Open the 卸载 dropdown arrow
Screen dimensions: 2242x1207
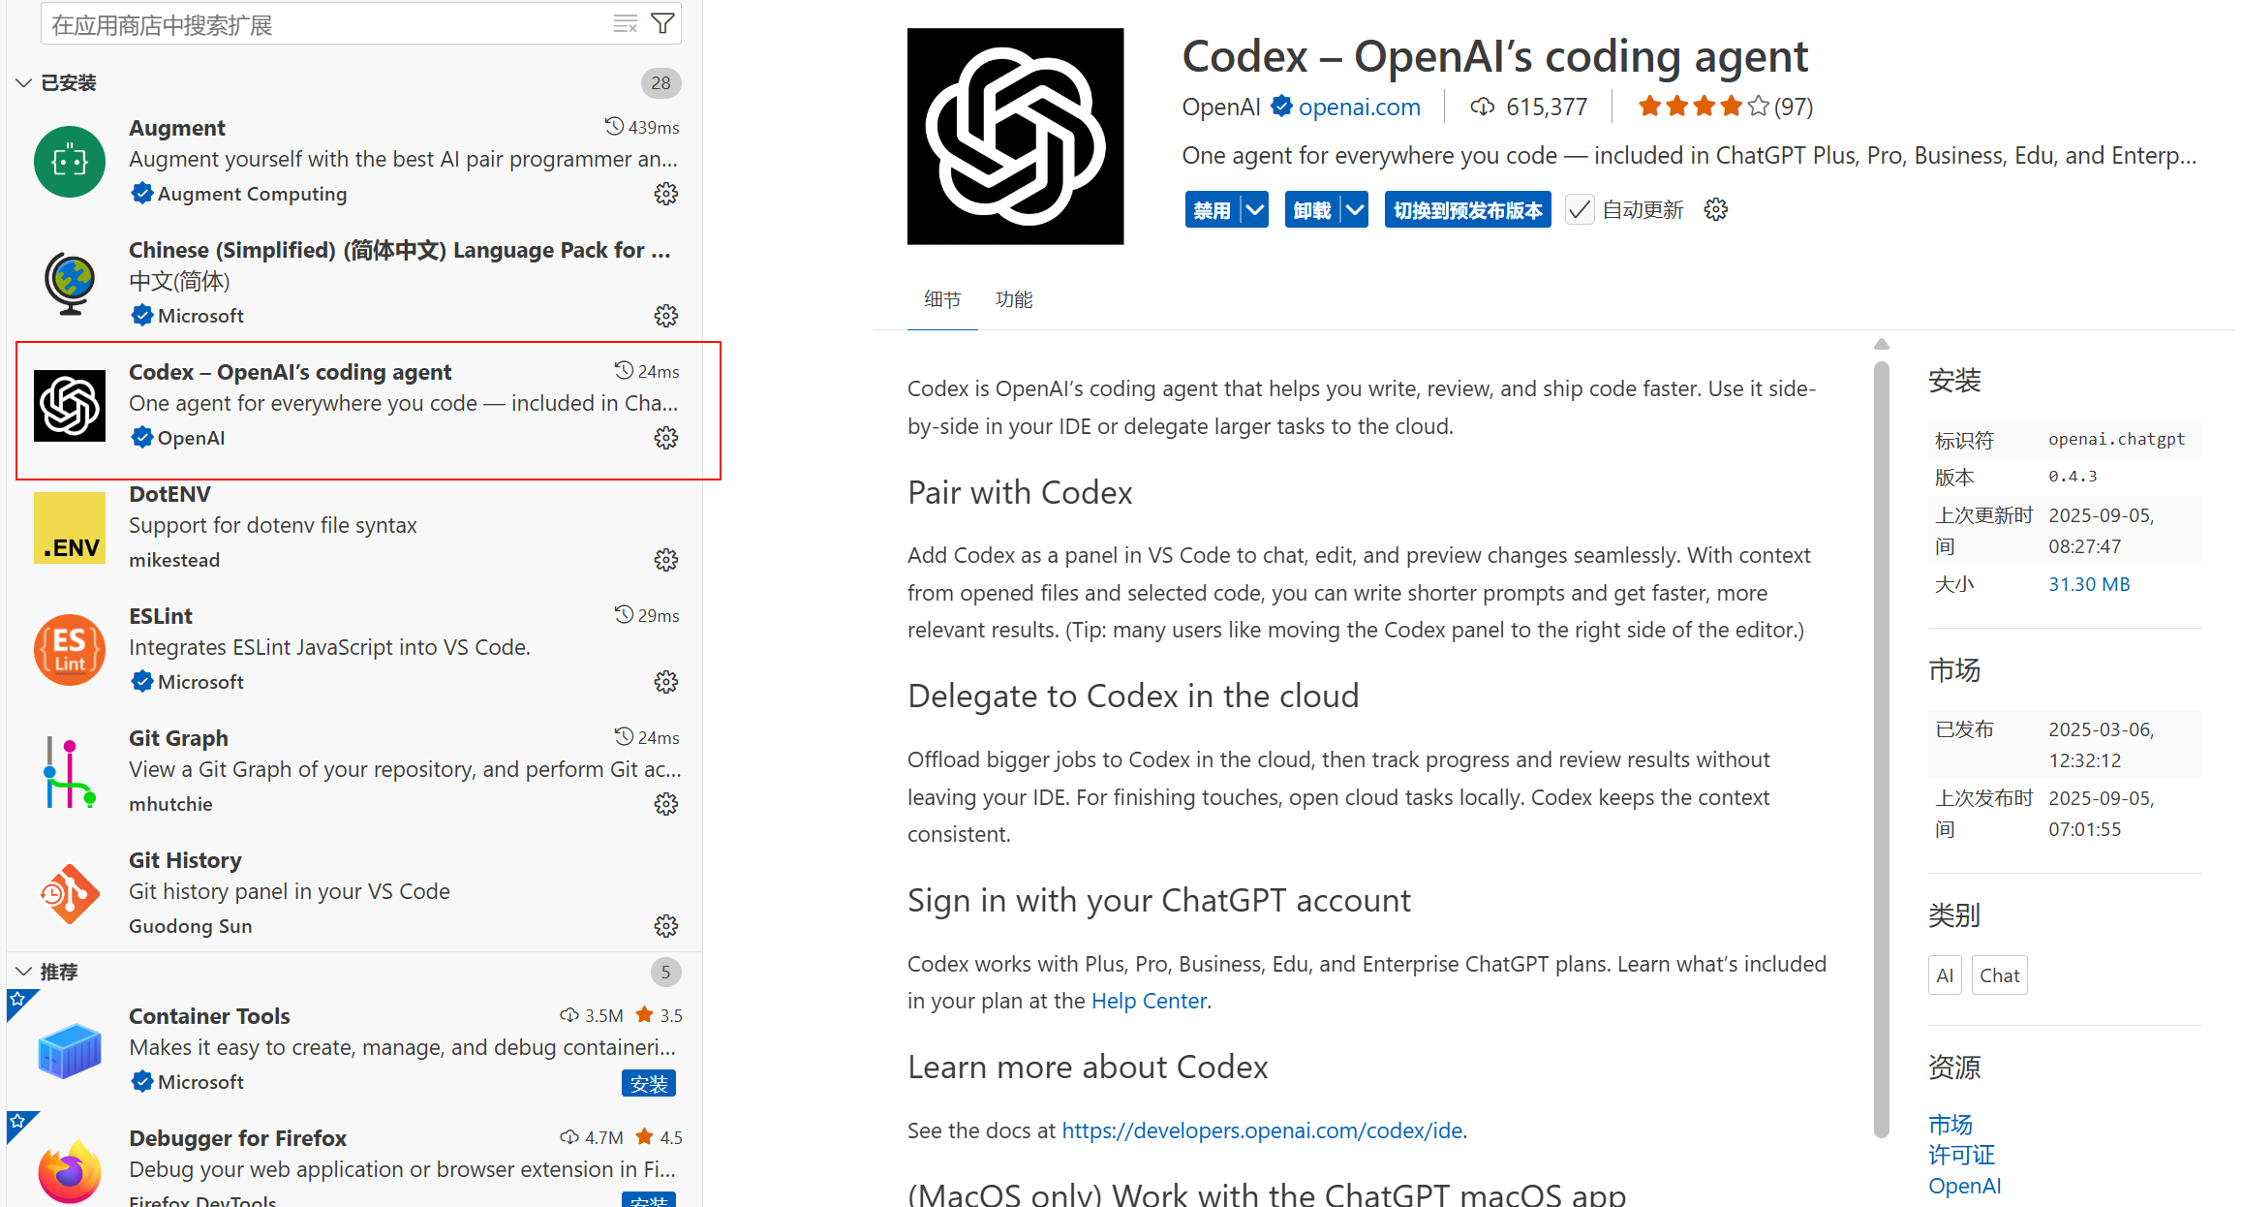tap(1354, 209)
